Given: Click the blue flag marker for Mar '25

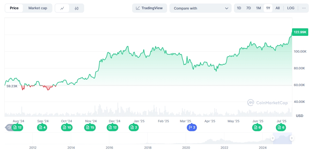Looking at the screenshot, I should 192,127.
